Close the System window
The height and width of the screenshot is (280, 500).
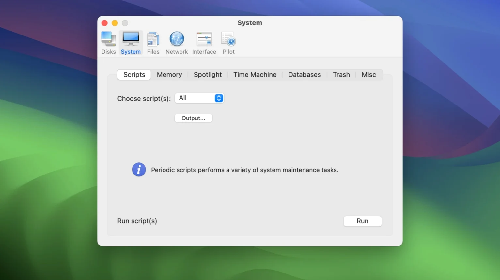coord(104,23)
